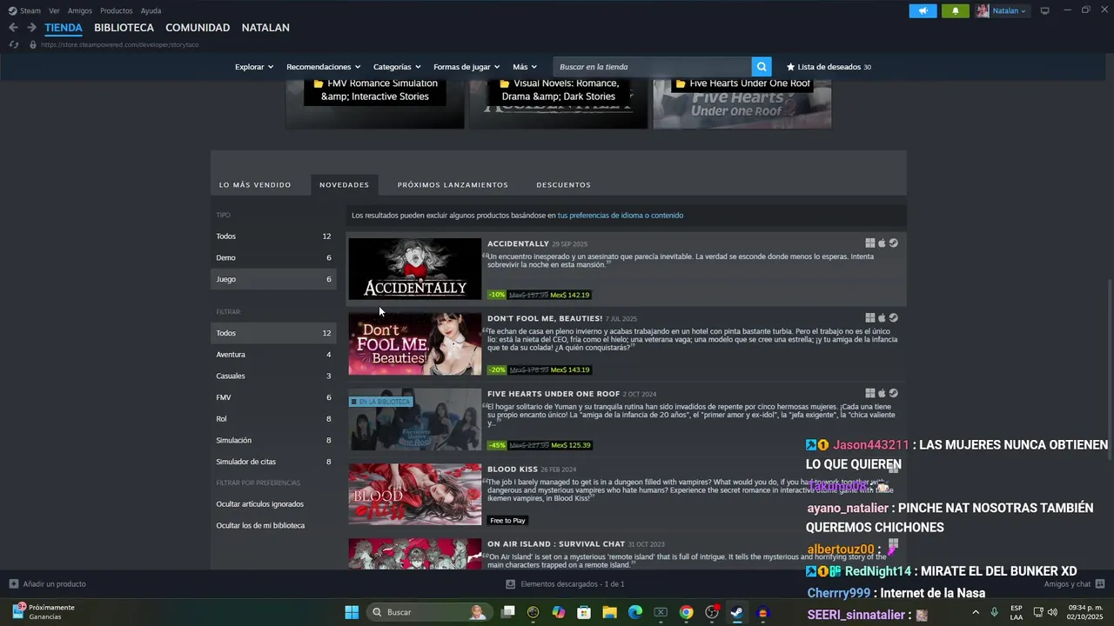Screen dimensions: 1114x626
Task: Open Lista de deseados wishlist
Action: click(829, 67)
